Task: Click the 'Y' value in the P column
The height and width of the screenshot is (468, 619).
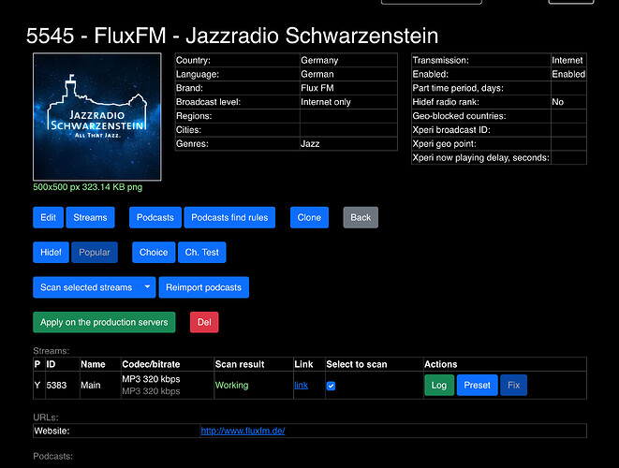Action: click(37, 385)
